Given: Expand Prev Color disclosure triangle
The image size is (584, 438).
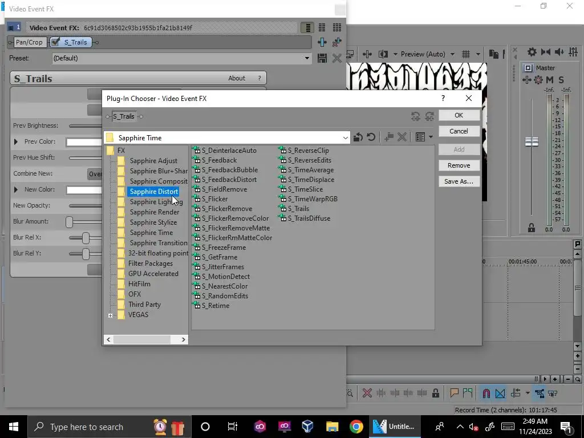Looking at the screenshot, I should (x=15, y=141).
